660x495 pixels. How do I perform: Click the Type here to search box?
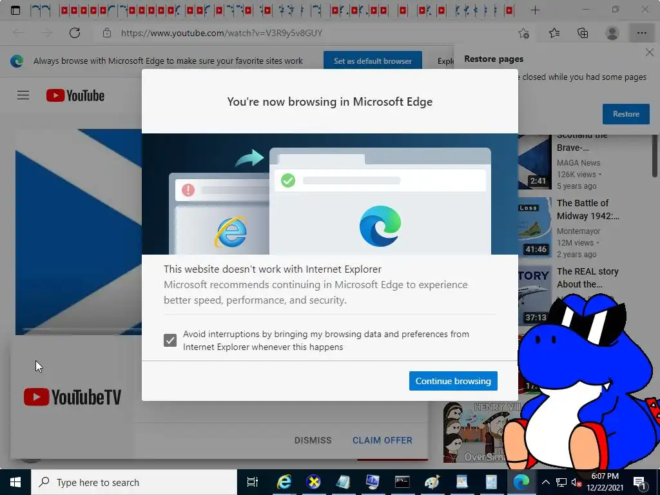(x=134, y=482)
